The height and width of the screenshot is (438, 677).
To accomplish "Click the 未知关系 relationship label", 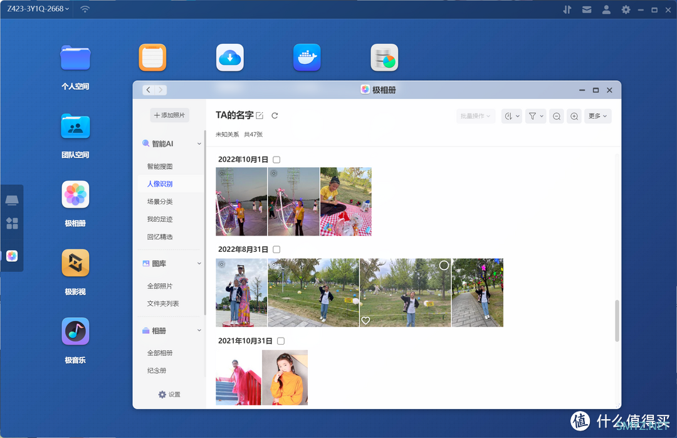I will 227,135.
